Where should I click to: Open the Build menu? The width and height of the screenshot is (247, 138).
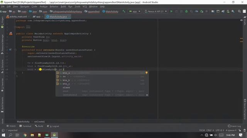pos(63,7)
